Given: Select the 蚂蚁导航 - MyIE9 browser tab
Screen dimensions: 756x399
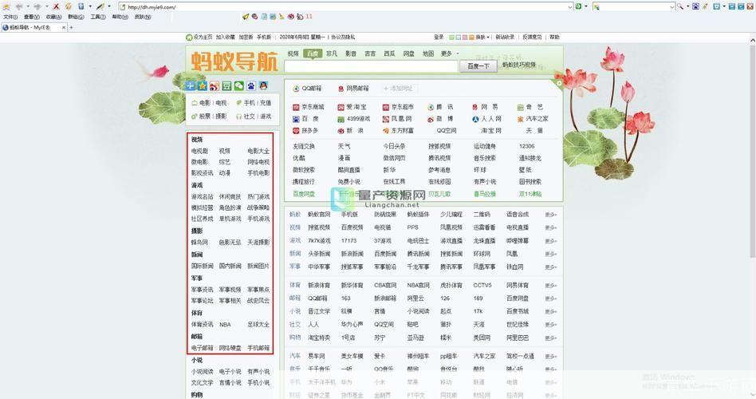Looking at the screenshot, I should 33,27.
